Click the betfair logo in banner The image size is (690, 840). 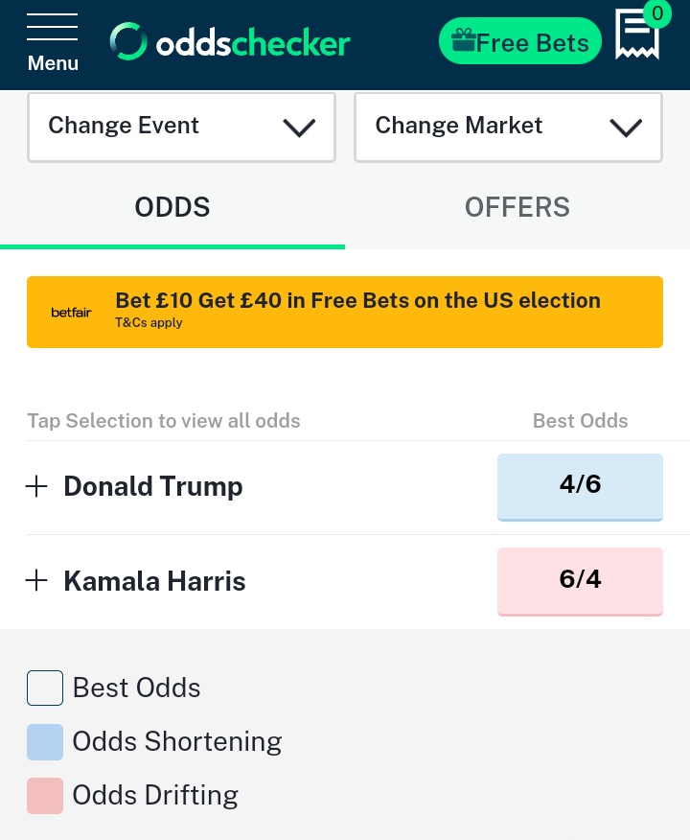click(x=71, y=313)
